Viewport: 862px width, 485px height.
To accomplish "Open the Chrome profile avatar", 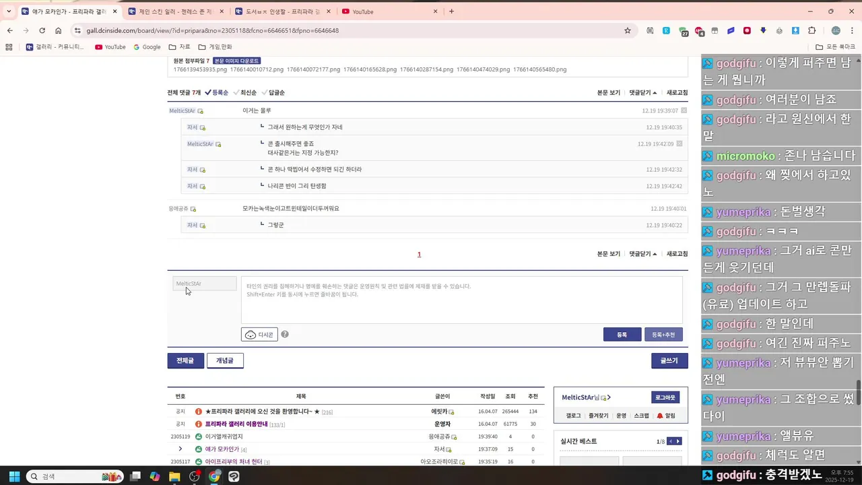I will click(836, 30).
